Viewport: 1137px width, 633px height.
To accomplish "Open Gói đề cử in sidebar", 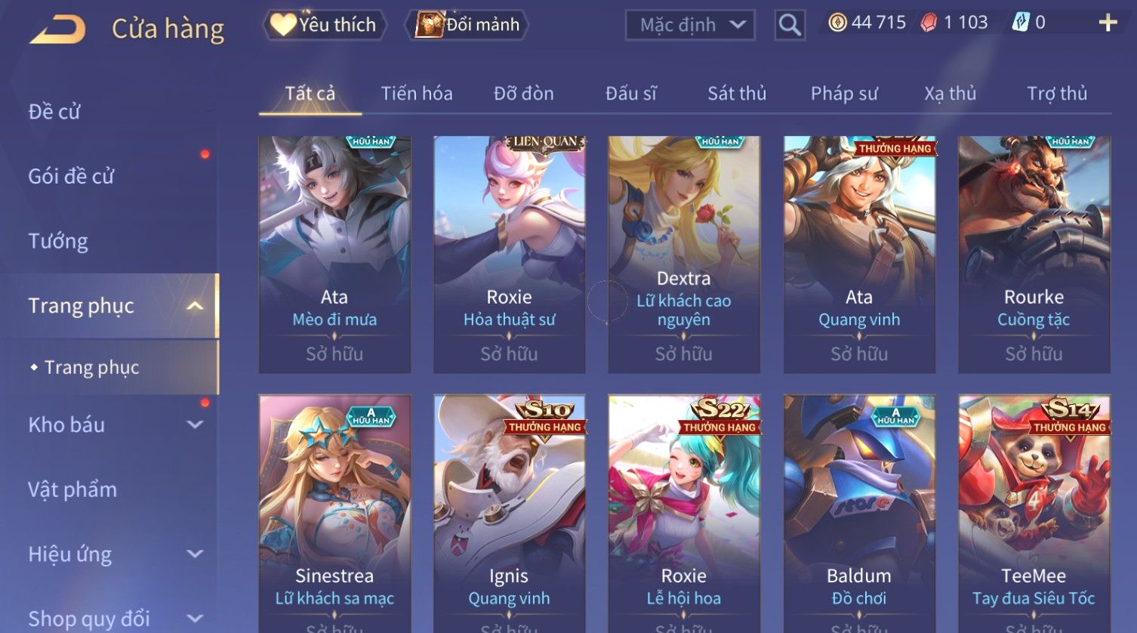I will 71,176.
